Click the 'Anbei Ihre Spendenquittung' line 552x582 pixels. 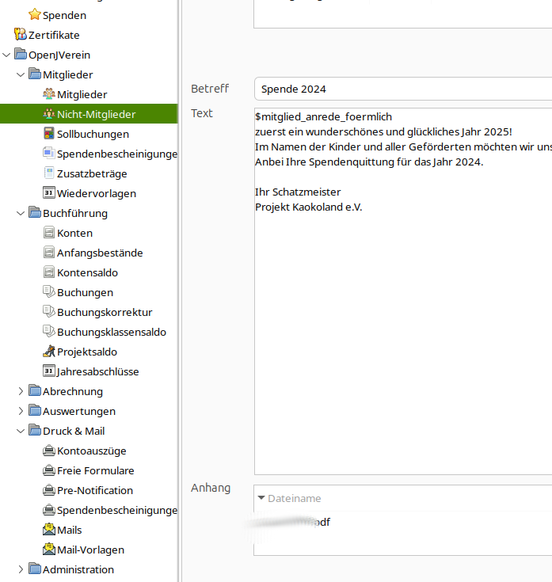[369, 162]
